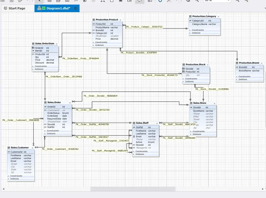Click the new table grid toolbar icon
Image resolution: width=266 pixels, height=198 pixels.
pos(49,1)
